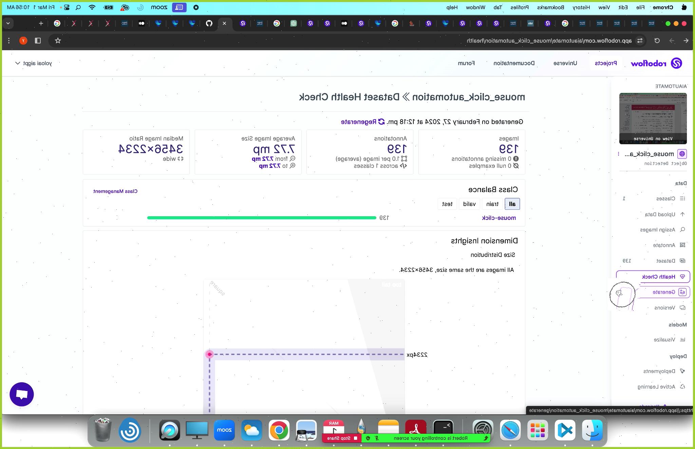This screenshot has height=449, width=695.
Task: Select the 'train' split filter
Action: click(492, 204)
